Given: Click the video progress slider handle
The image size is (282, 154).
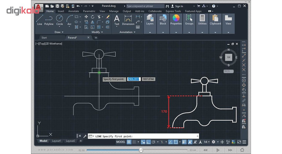Looking at the screenshot, I should tap(141, 150).
